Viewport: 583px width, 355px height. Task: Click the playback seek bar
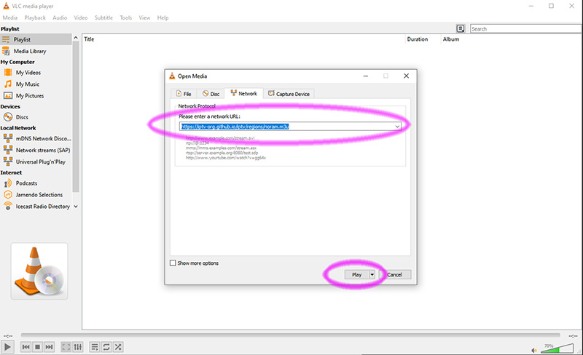pyautogui.click(x=290, y=335)
